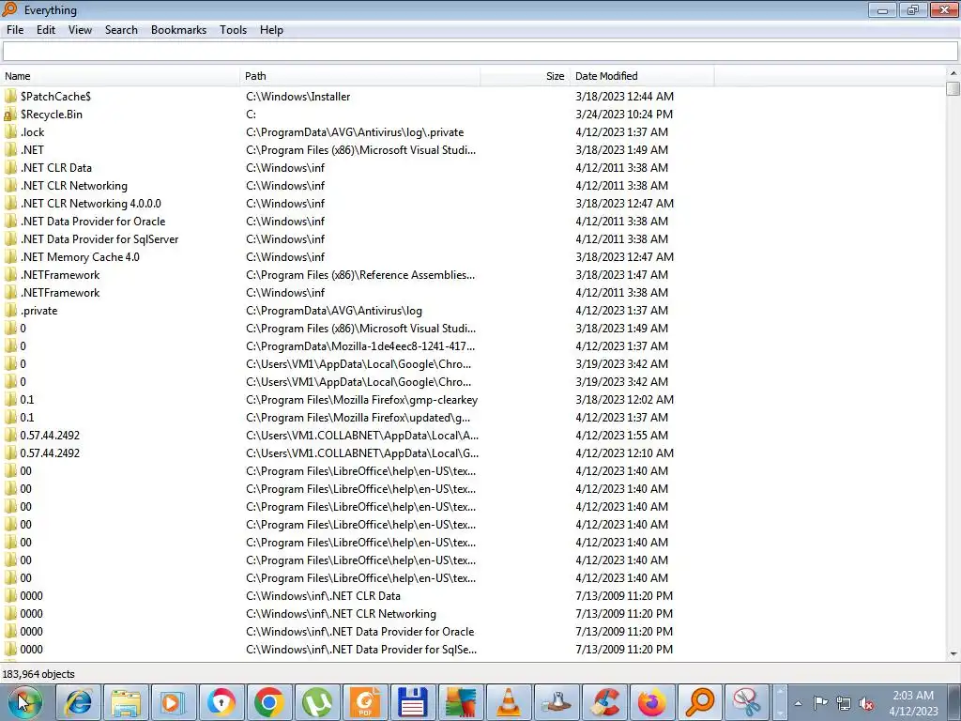Open the Windows Start button
The height and width of the screenshot is (721, 961).
24,702
